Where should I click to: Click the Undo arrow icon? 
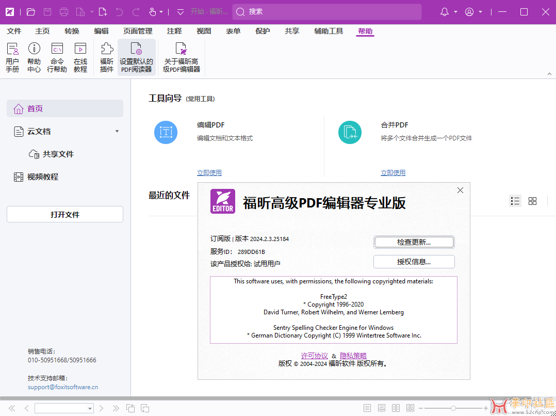pos(119,12)
